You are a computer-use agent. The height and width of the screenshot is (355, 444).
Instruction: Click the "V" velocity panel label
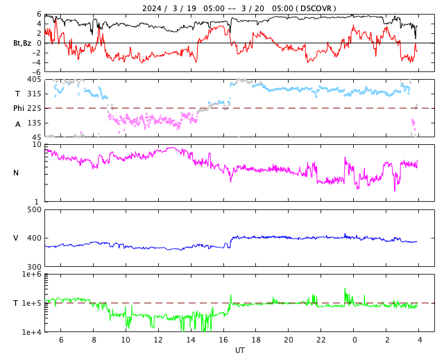coord(16,238)
